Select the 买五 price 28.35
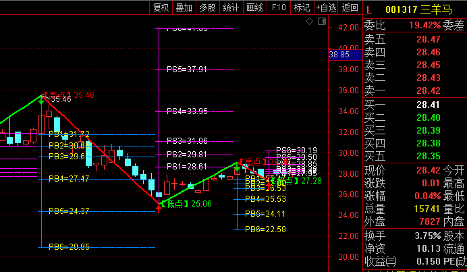Viewport: 467px width, 272px height. (429, 156)
